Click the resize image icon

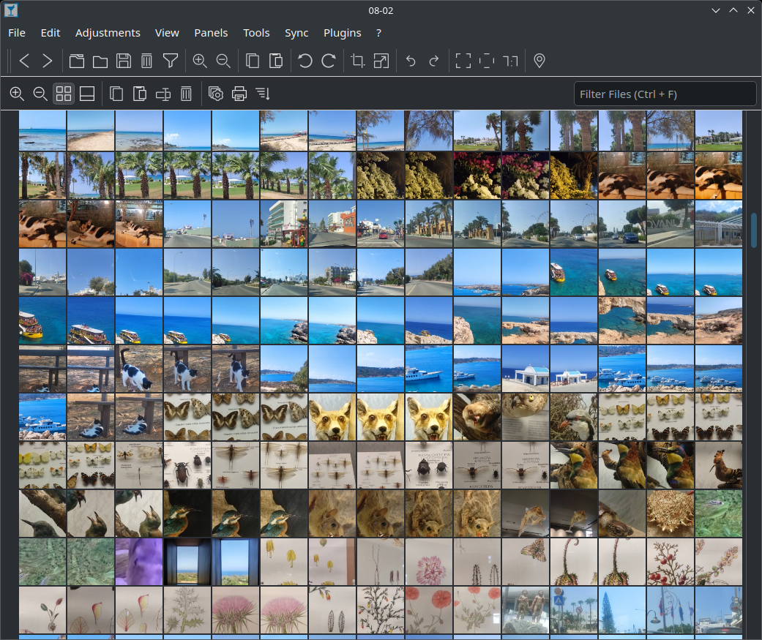381,61
